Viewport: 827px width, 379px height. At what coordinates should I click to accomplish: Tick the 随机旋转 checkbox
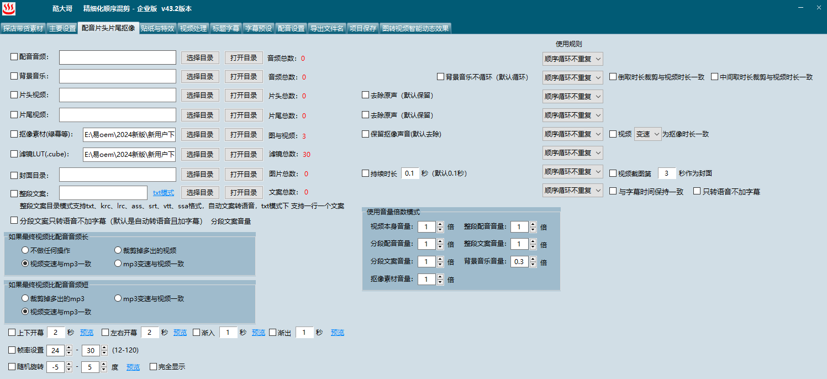pos(12,366)
